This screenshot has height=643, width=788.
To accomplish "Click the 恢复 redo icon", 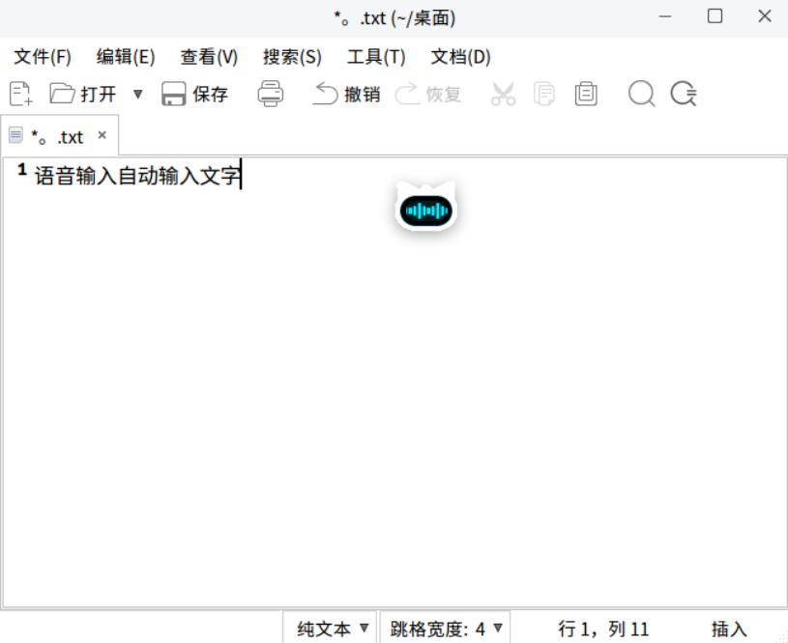I will [425, 94].
